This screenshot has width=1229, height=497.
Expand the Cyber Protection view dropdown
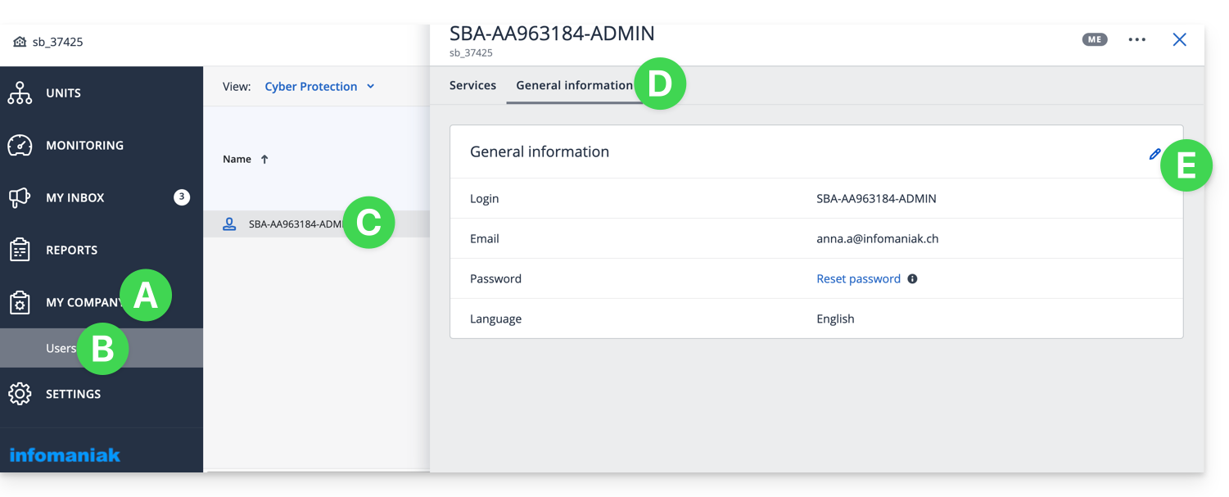point(319,87)
